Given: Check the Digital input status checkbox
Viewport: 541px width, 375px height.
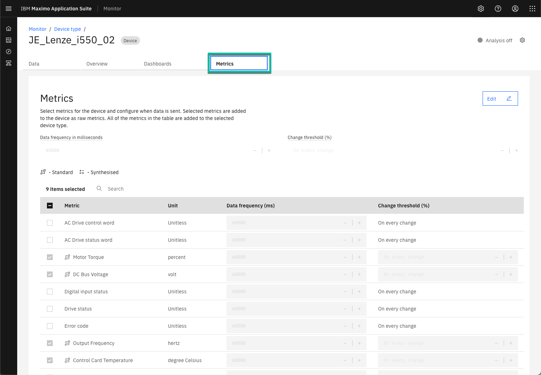Looking at the screenshot, I should [50, 292].
